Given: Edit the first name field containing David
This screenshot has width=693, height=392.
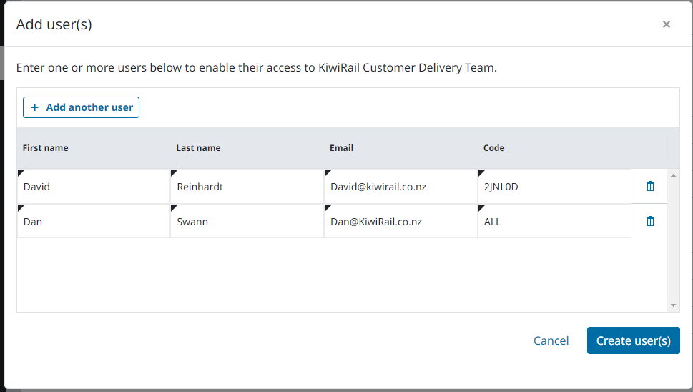Looking at the screenshot, I should pos(94,187).
